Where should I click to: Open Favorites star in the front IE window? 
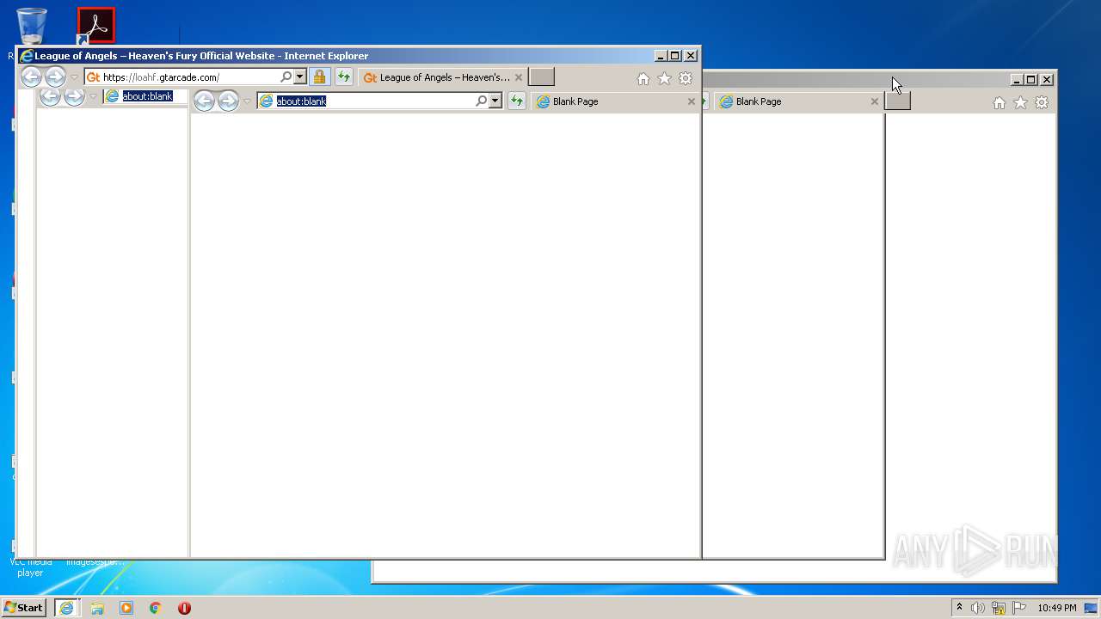[x=664, y=78]
